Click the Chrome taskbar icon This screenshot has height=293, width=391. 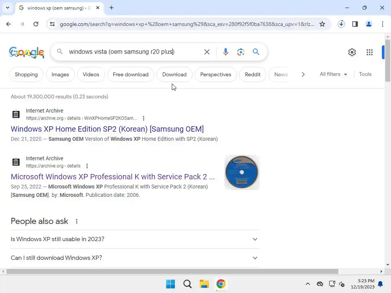221,284
